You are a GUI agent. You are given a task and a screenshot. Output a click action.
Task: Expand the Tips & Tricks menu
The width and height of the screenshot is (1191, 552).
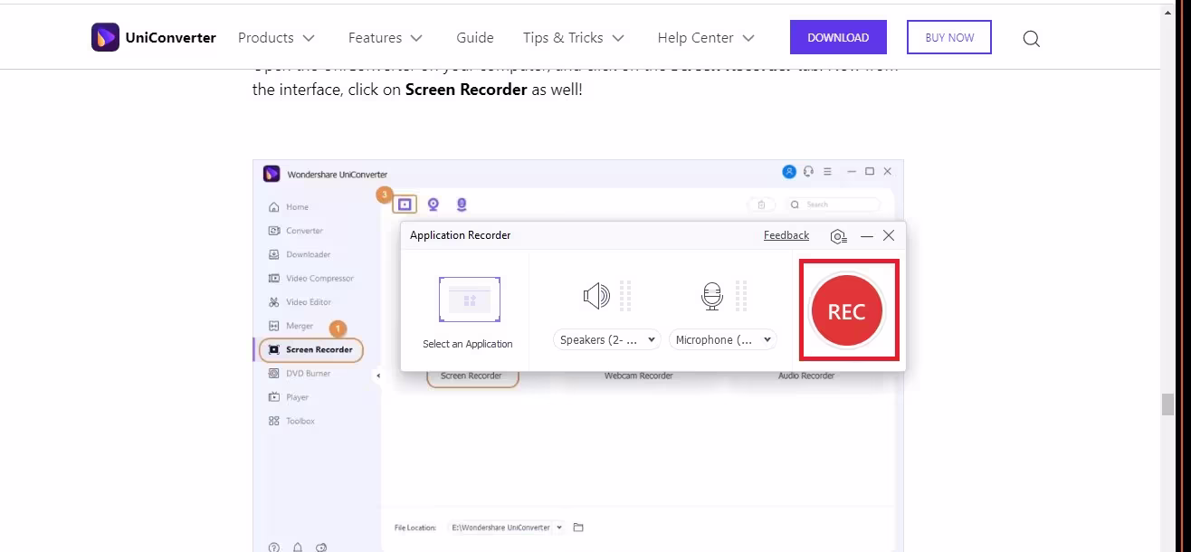pyautogui.click(x=574, y=38)
